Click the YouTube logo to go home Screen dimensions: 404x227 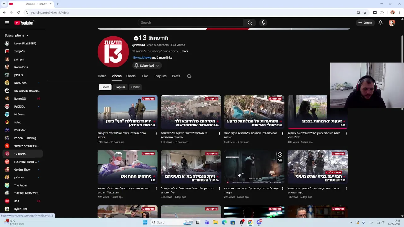pos(24,23)
